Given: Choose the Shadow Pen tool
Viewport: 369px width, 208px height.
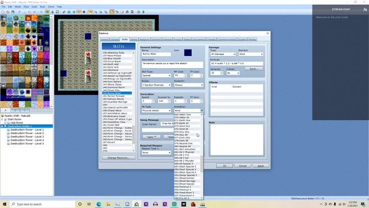Looking at the screenshot, I should click(84, 12).
